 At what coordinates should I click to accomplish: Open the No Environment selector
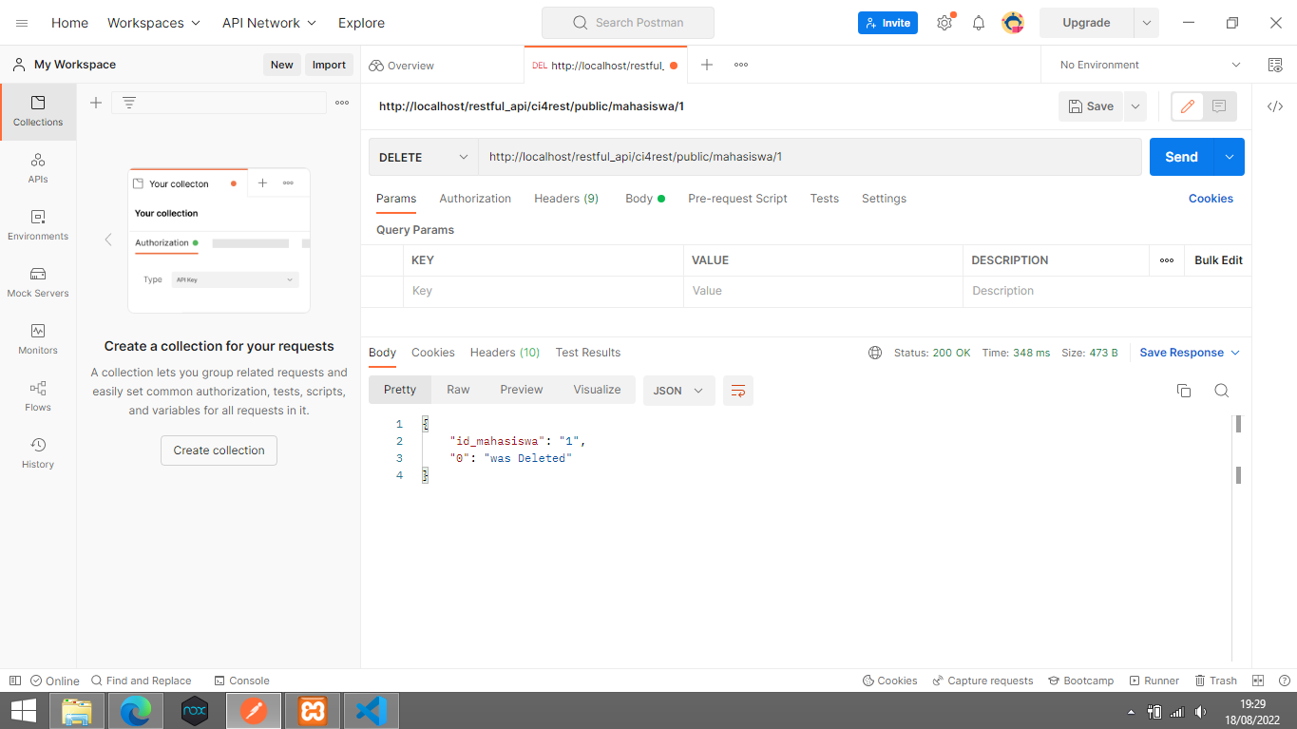pos(1150,65)
